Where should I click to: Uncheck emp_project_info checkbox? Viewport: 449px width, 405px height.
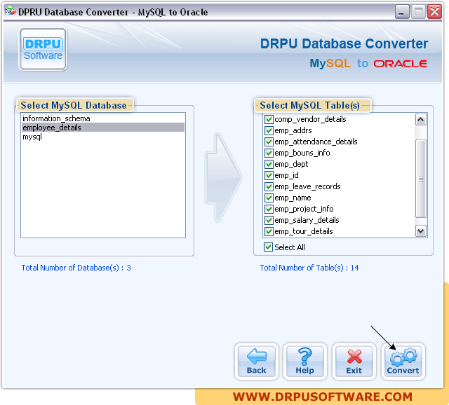pos(269,209)
